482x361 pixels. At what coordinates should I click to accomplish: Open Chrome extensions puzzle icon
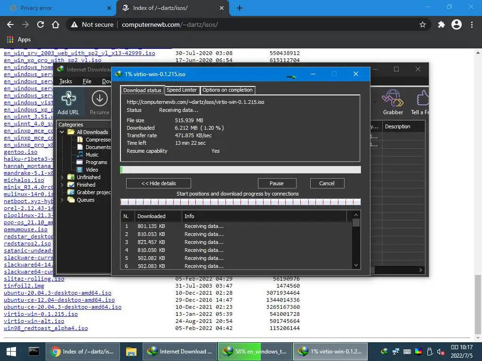point(441,24)
